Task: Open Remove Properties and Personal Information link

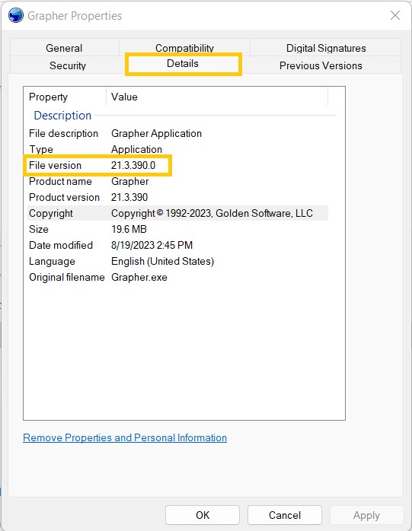Action: tap(125, 437)
